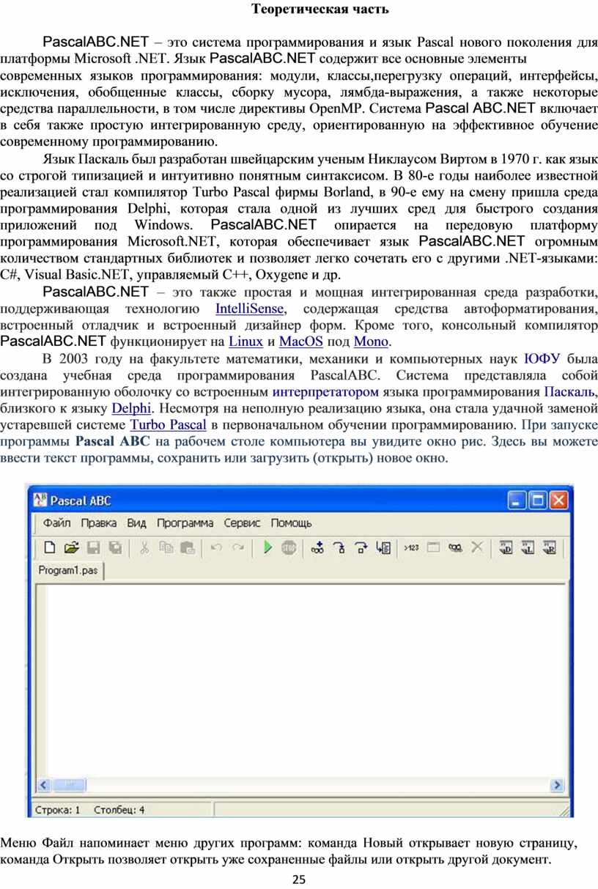Image resolution: width=598 pixels, height=889 pixels.
Task: Minimize the Pascal ABC window
Action: point(518,501)
